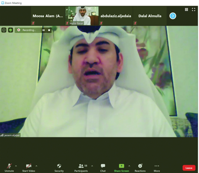Viewport: 199px width, 173px height.
Task: Stop the recording
Action: (49, 30)
